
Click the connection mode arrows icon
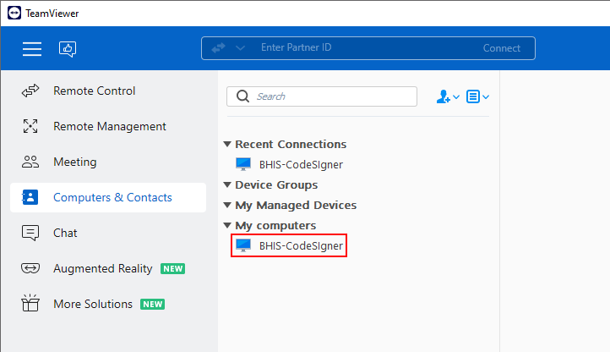click(x=219, y=48)
